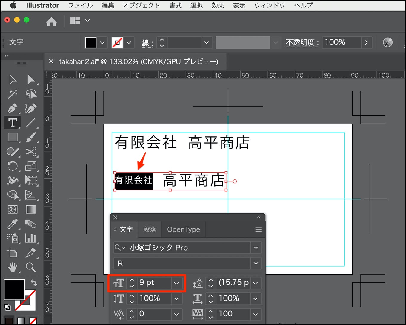Open the character panel options menu
Viewport: 406px width, 325px height.
pos(259,229)
